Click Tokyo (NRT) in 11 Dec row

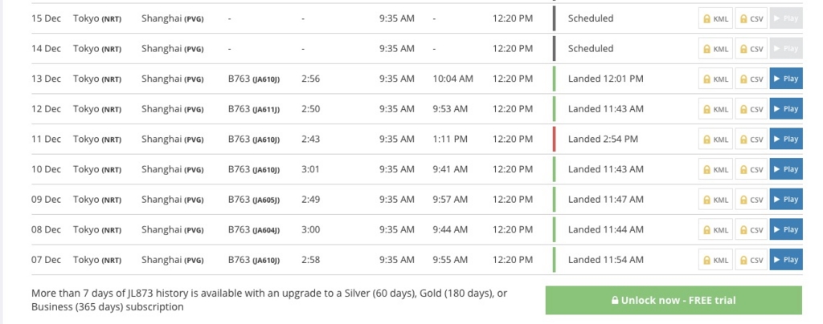(96, 139)
